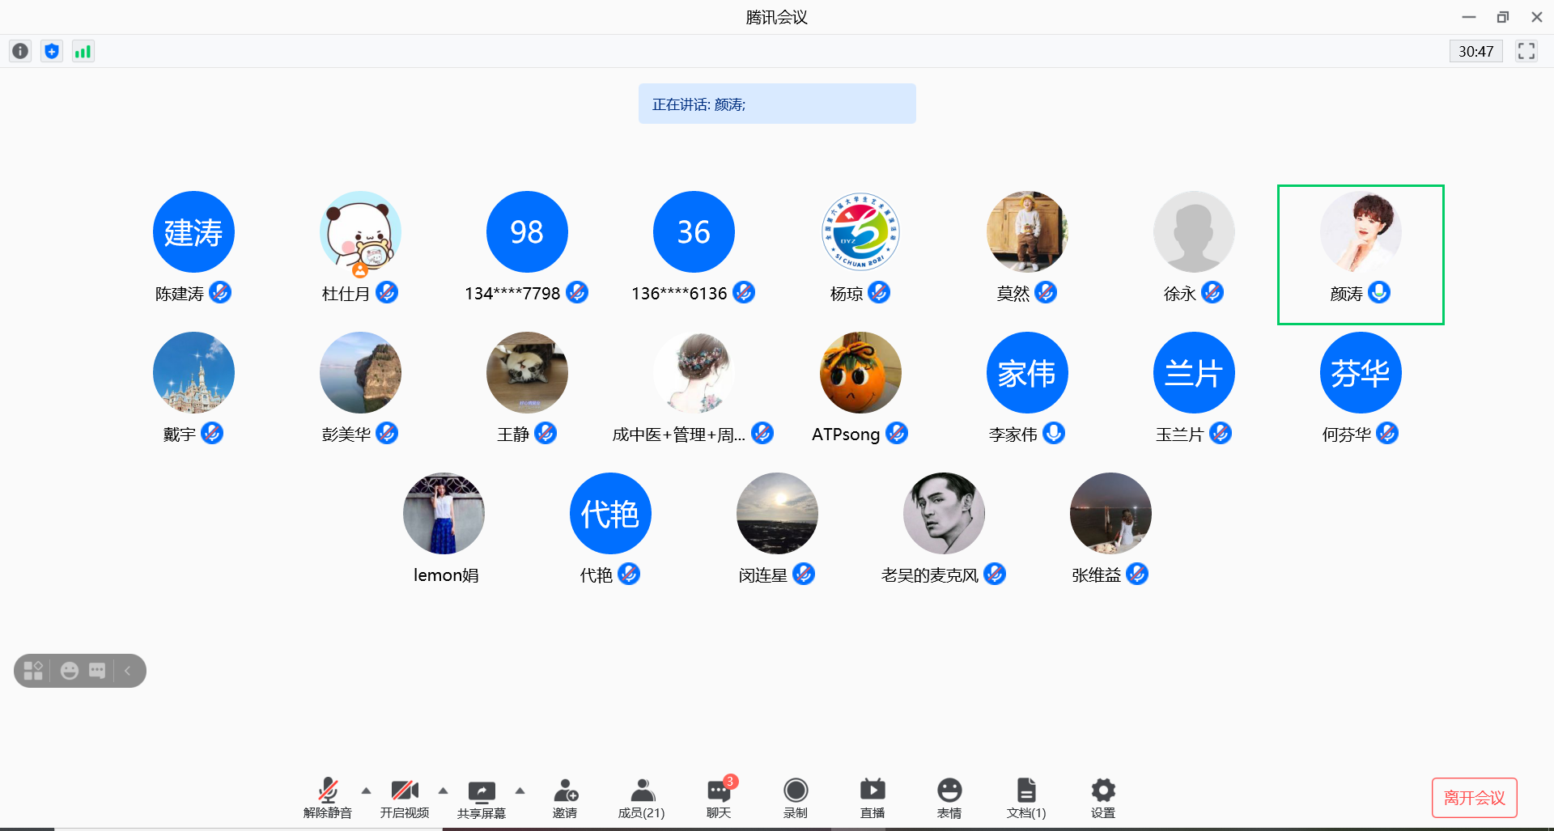Collapse the floating toolbar with the chevron
The height and width of the screenshot is (831, 1554).
(x=128, y=671)
